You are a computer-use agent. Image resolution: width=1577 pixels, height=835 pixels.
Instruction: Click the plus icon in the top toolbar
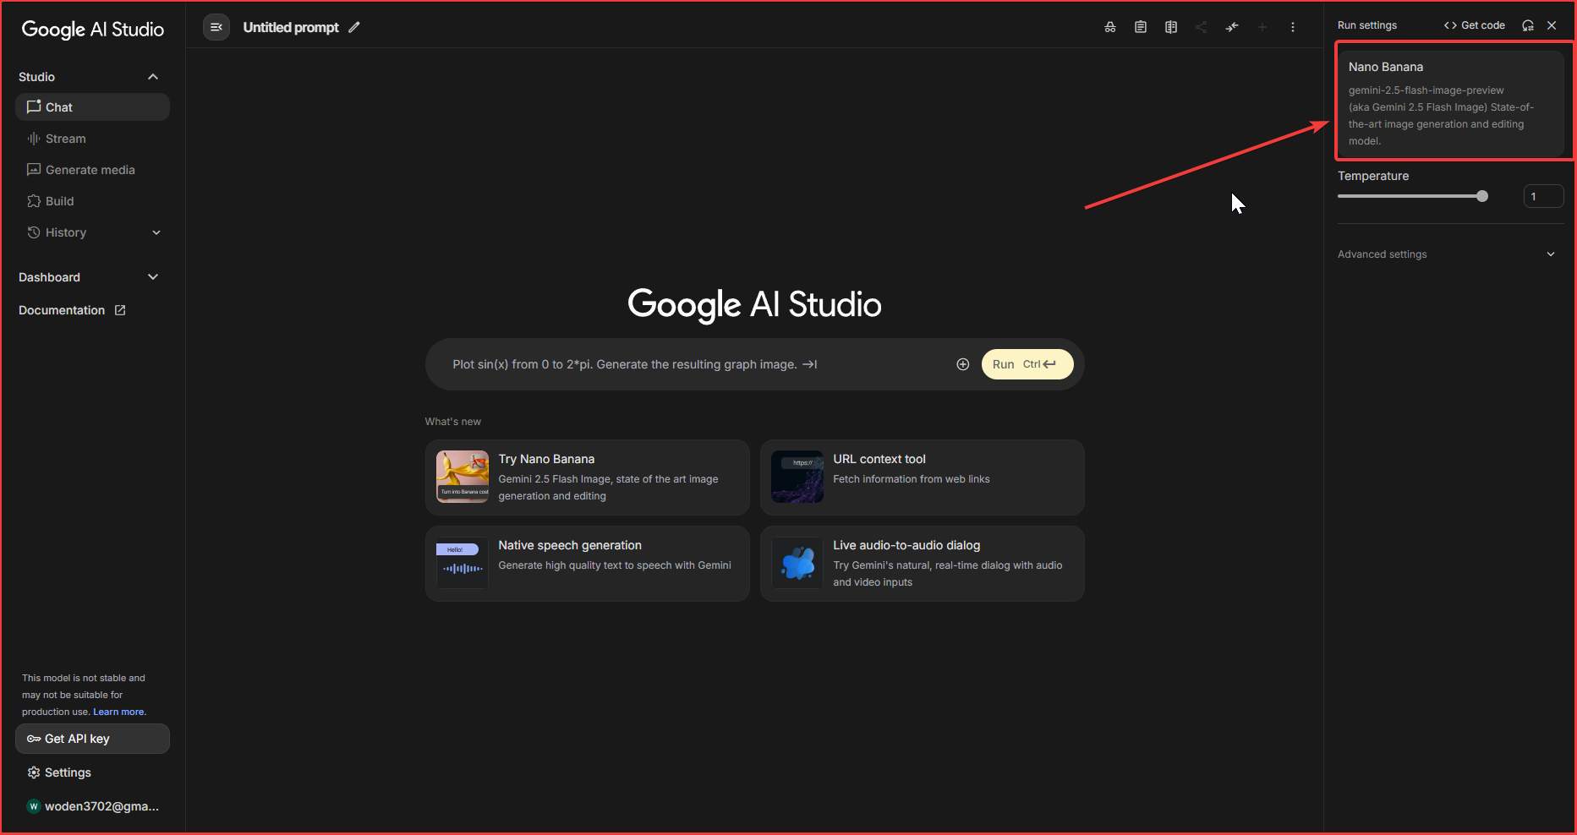click(1262, 27)
